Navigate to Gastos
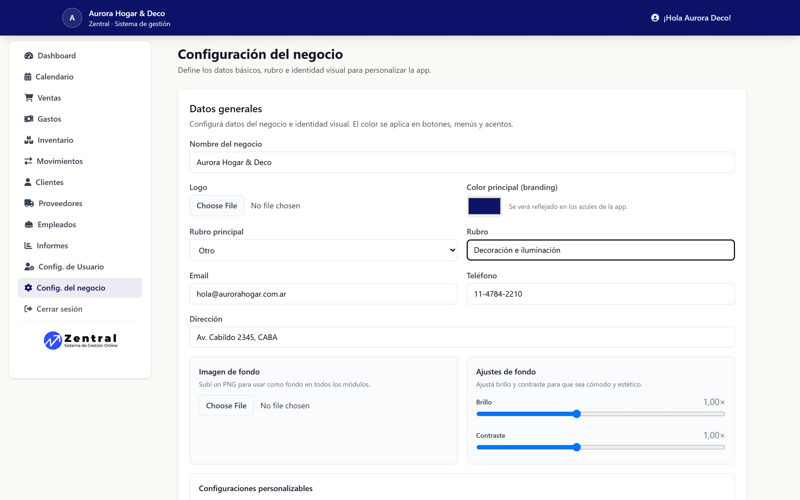 click(x=80, y=119)
